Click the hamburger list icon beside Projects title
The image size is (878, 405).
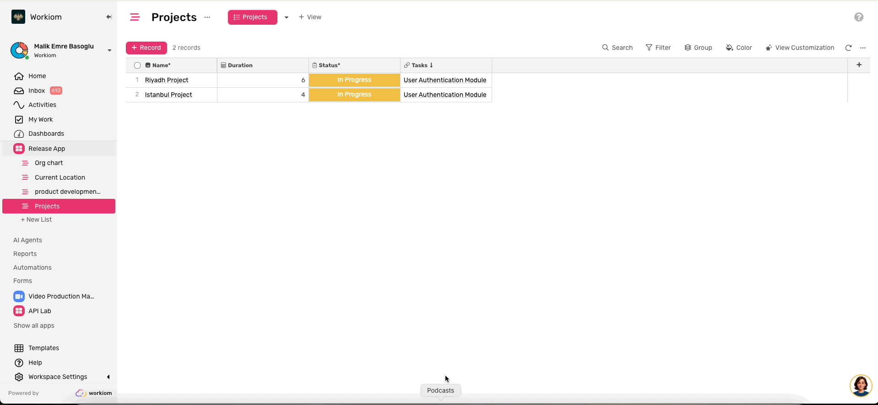[x=135, y=17]
